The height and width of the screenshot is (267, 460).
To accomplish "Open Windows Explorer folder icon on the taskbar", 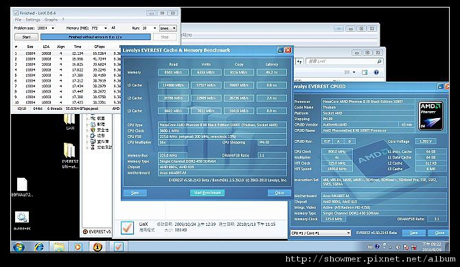I will click(58, 247).
